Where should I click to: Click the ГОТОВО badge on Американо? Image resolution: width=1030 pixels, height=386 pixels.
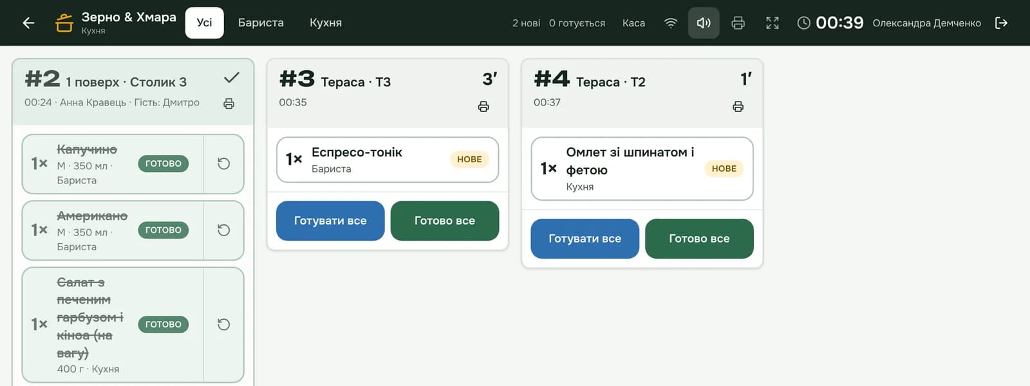pos(164,230)
